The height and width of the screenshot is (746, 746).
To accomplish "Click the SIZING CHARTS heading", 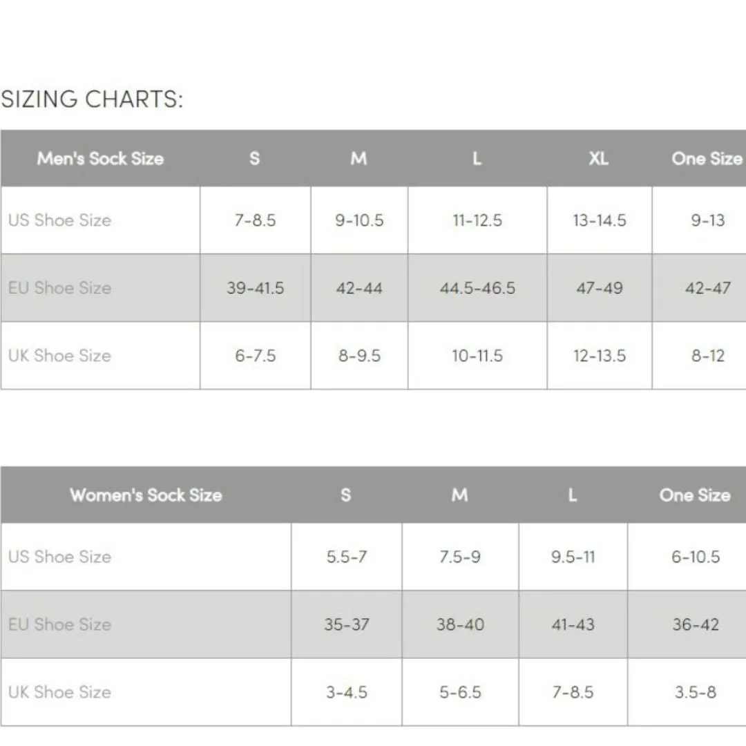I will [92, 99].
